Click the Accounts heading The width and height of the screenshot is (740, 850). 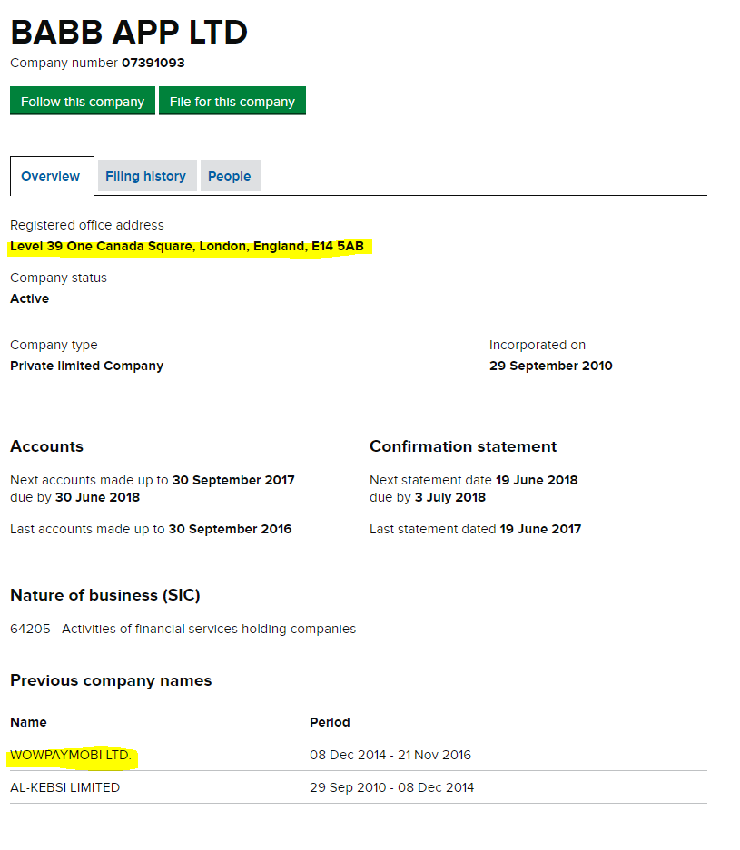tap(46, 446)
